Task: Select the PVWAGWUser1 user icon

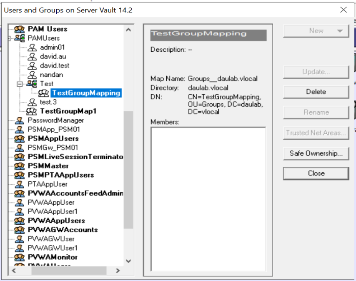Action: (x=20, y=248)
